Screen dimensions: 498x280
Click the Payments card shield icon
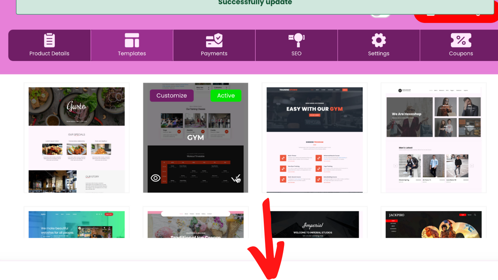(x=214, y=40)
